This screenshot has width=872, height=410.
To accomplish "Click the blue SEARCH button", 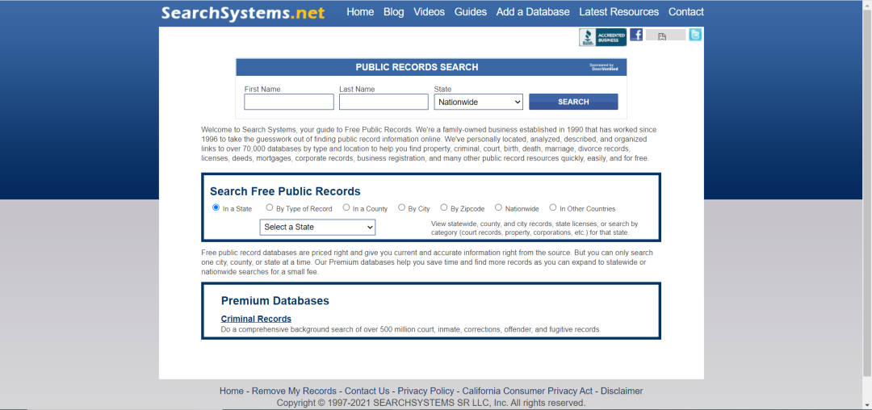I will [573, 102].
